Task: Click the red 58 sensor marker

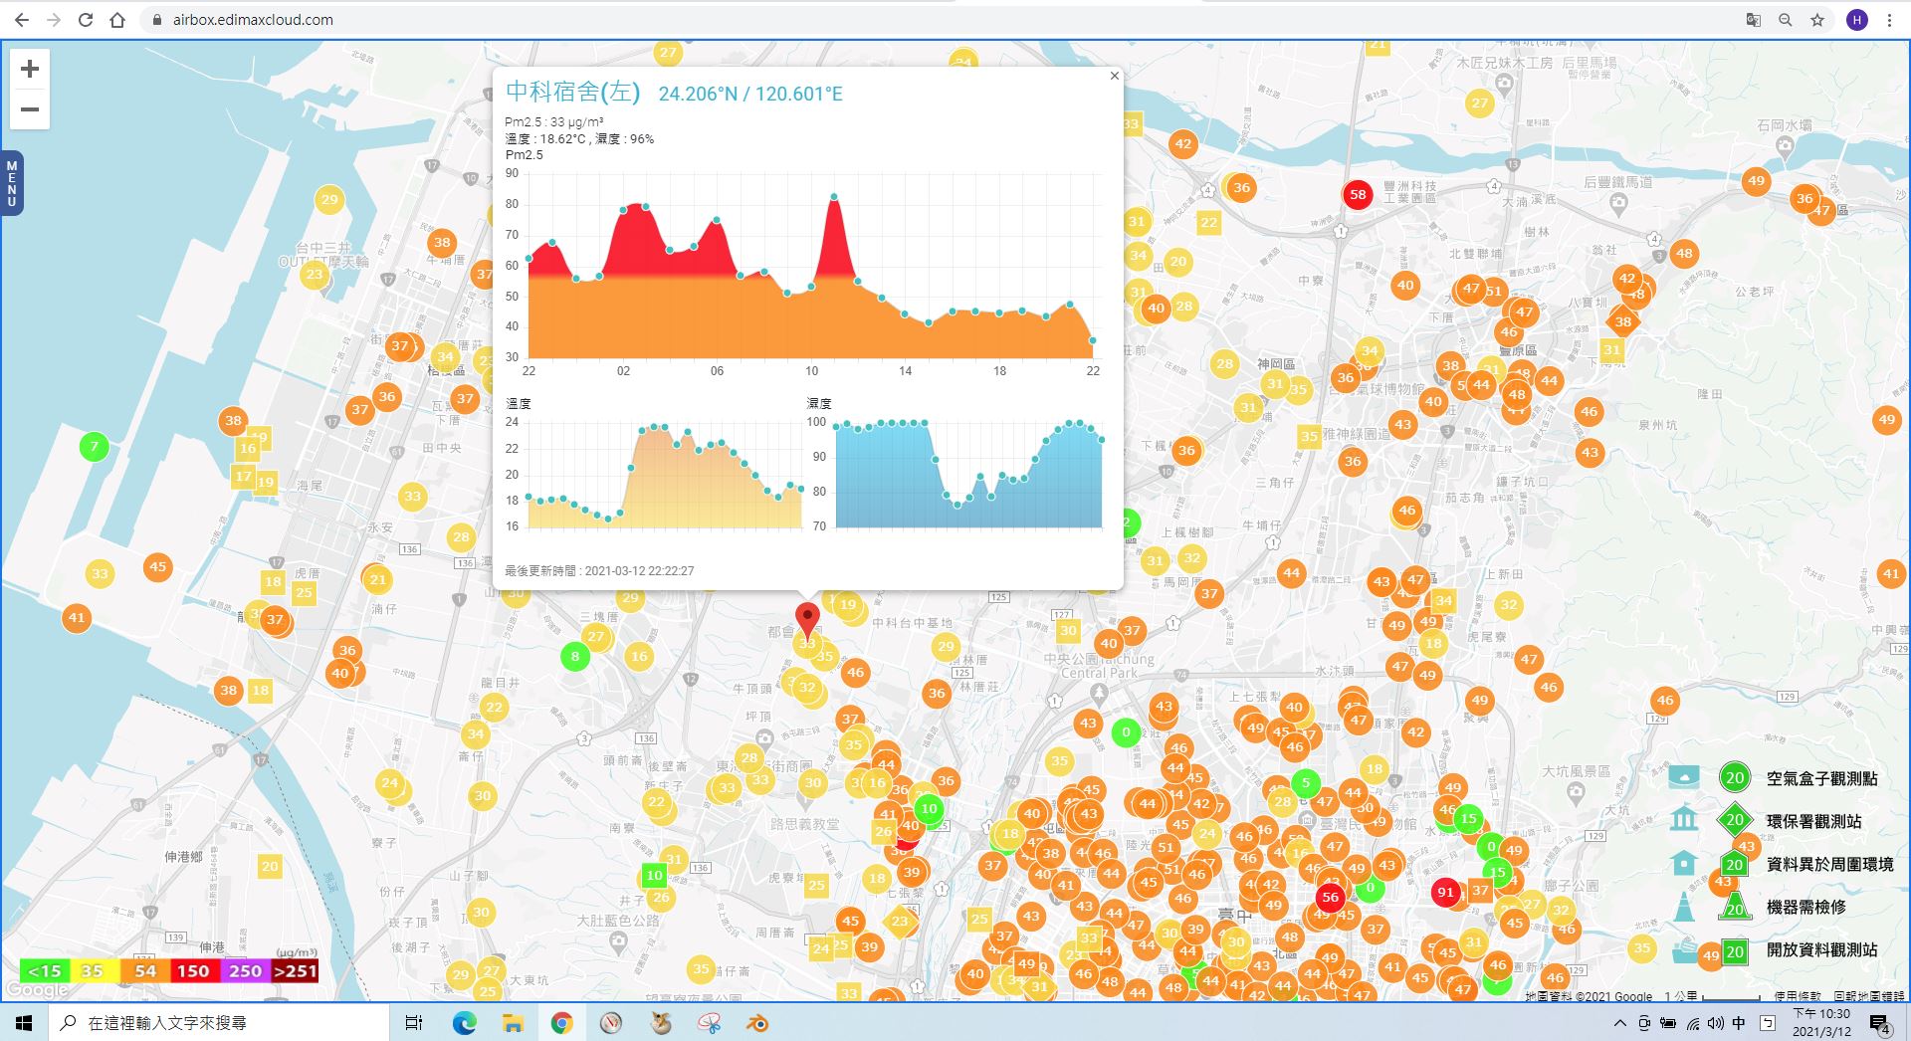Action: pos(1358,194)
